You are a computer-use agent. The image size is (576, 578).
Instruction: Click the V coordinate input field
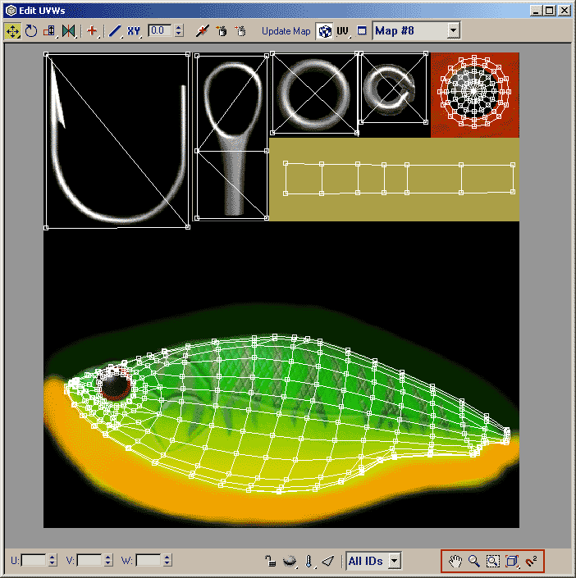(89, 561)
